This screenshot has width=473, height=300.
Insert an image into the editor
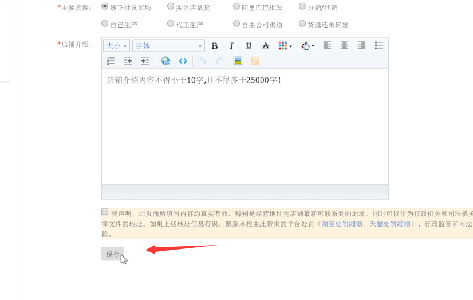click(238, 61)
